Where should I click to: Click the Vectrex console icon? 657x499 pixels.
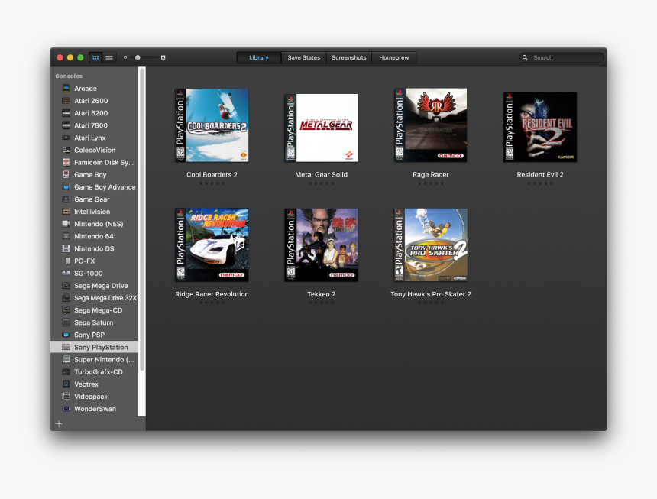66,384
